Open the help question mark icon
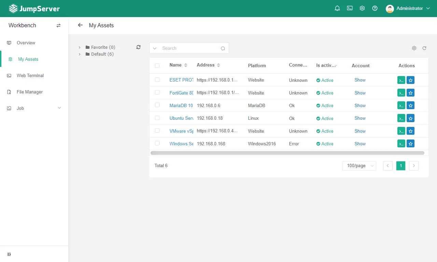Image resolution: width=437 pixels, height=262 pixels. coord(375,9)
